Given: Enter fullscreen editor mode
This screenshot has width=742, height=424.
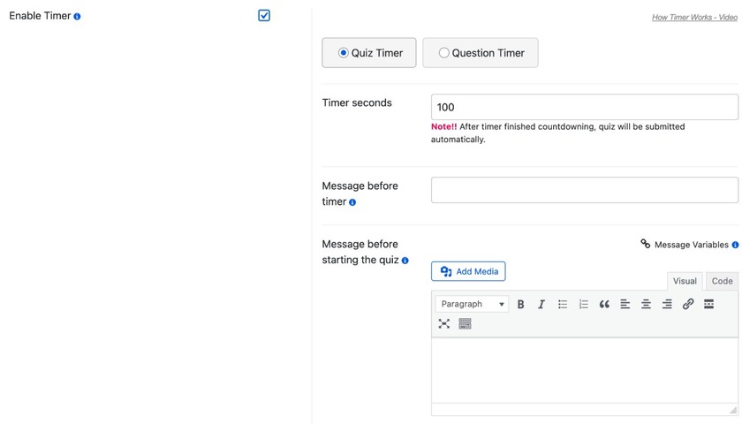Looking at the screenshot, I should click(443, 323).
